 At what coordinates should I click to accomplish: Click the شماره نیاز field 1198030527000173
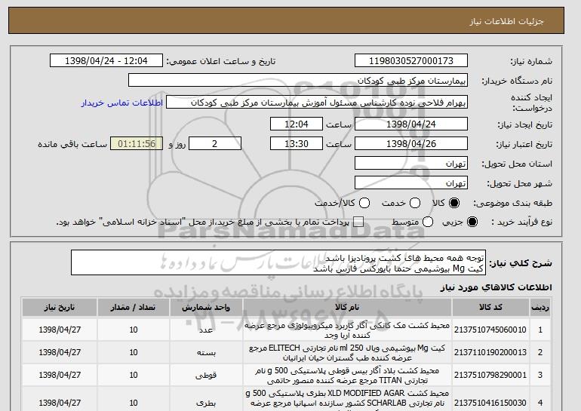point(411,61)
